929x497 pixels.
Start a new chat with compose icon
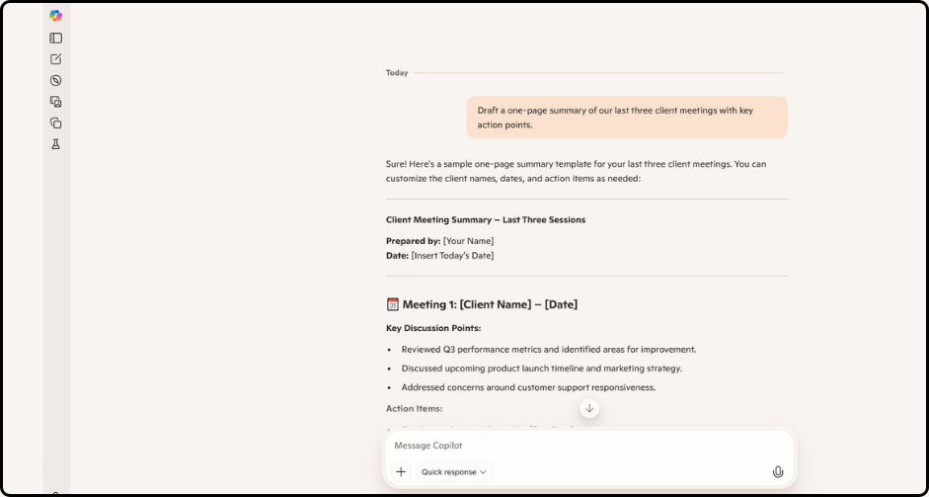pyautogui.click(x=55, y=59)
